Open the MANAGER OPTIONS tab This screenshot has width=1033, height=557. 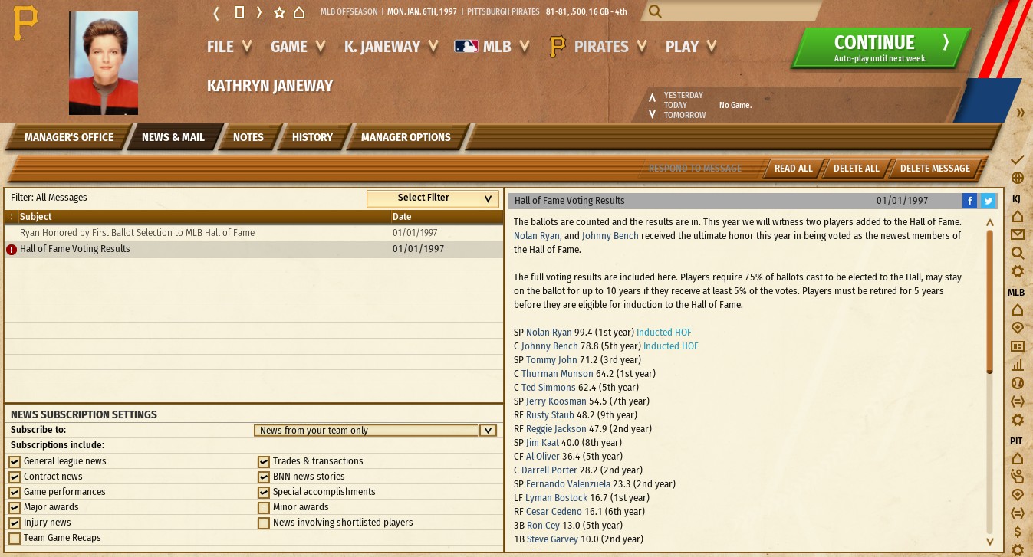[406, 137]
